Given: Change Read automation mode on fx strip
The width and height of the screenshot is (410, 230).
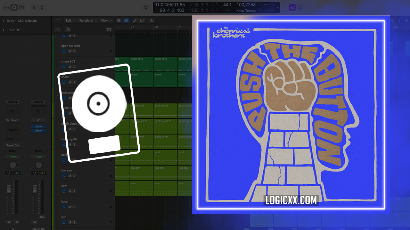Looking at the screenshot, I should [12, 157].
